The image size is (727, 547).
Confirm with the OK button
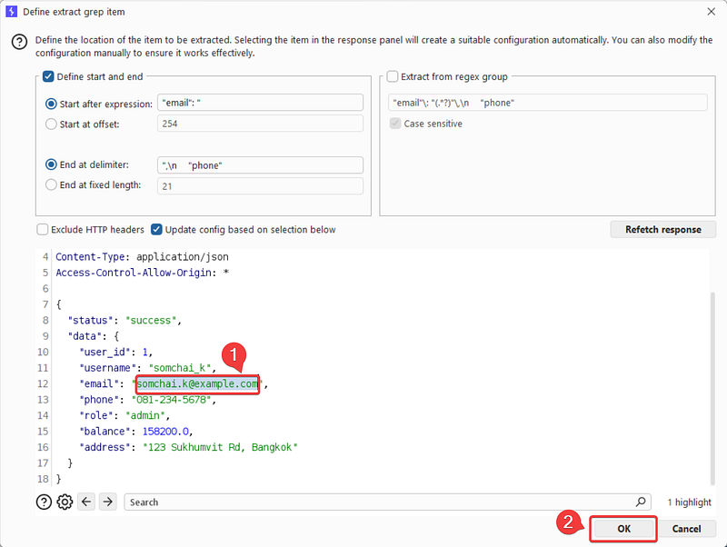[x=623, y=529]
